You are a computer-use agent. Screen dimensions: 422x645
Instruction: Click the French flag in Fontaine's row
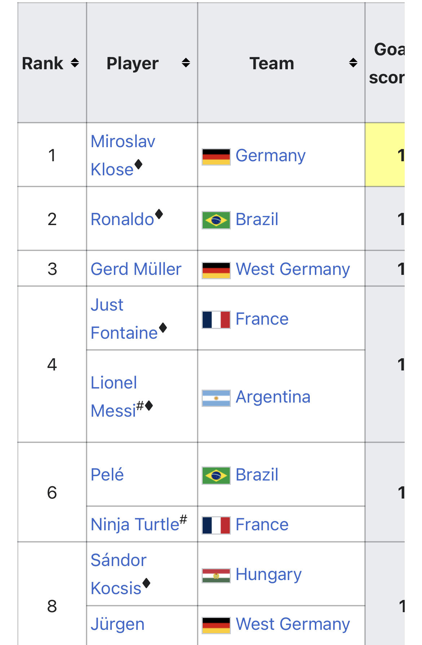tap(216, 320)
